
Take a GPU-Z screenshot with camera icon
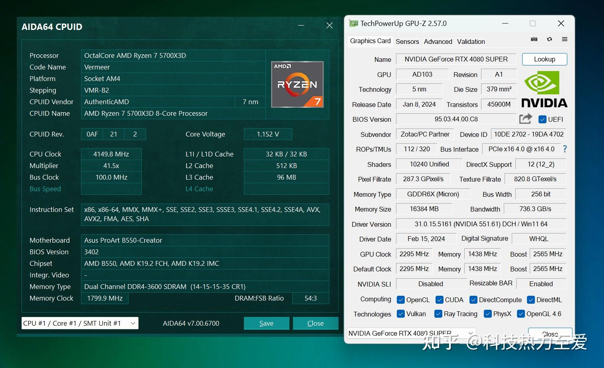pos(534,39)
